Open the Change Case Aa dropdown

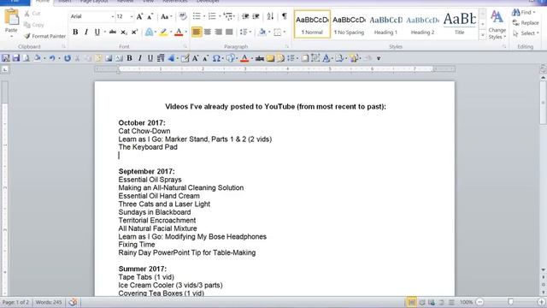pyautogui.click(x=167, y=16)
